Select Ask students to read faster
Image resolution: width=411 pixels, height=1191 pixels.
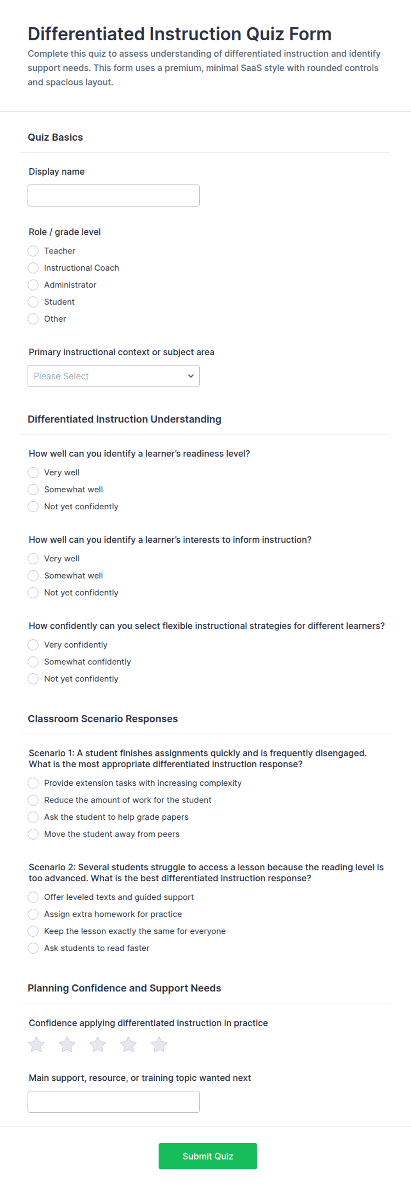pyautogui.click(x=33, y=948)
